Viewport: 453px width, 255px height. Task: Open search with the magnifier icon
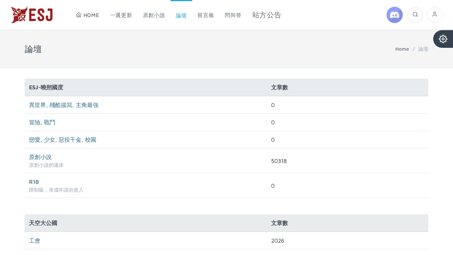415,15
